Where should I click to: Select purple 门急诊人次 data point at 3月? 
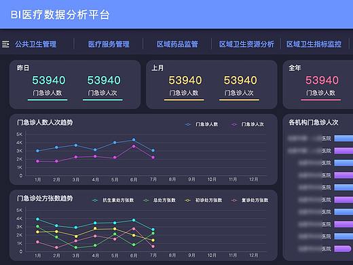pos(76,157)
